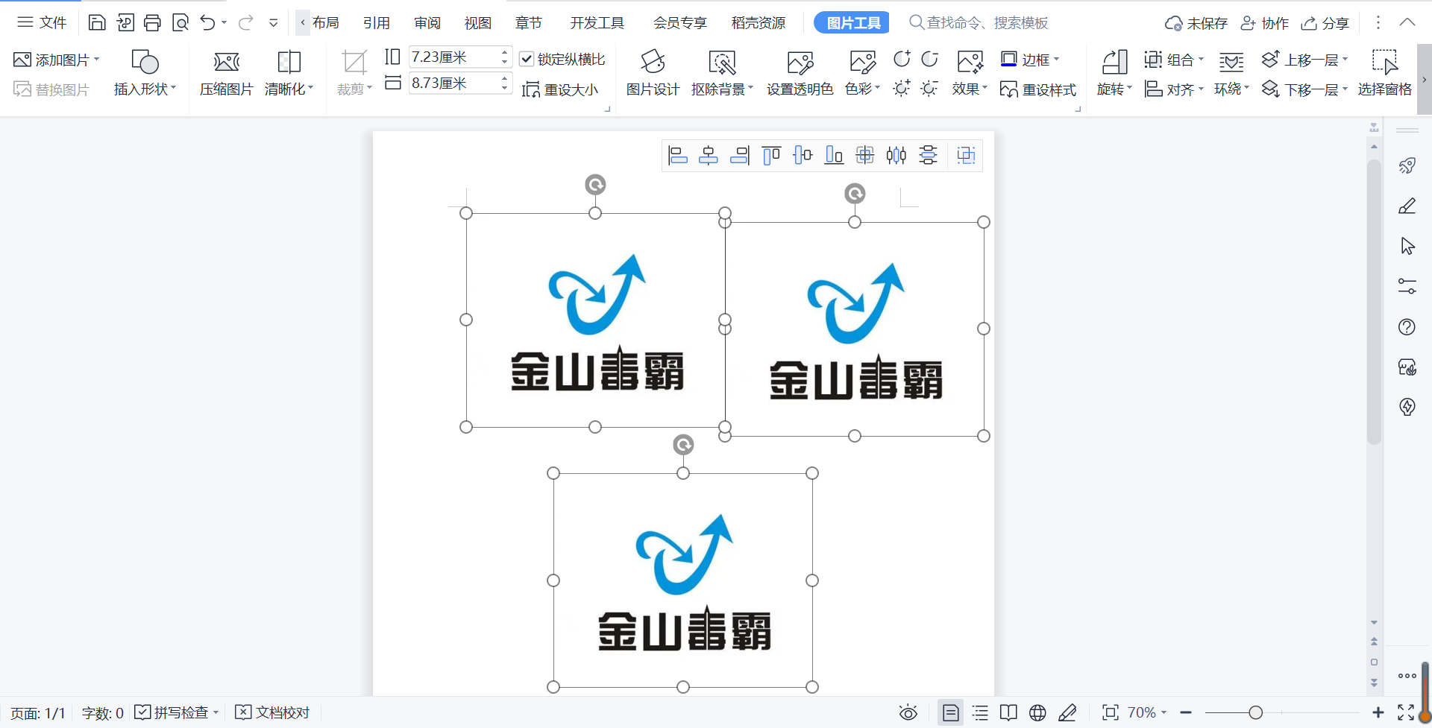Switch to web layout view icon
Viewport: 1432px width, 728px height.
pyautogui.click(x=1037, y=713)
